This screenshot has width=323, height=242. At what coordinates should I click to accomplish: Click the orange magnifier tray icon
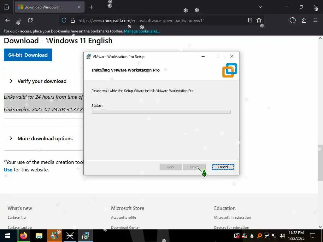point(260,236)
